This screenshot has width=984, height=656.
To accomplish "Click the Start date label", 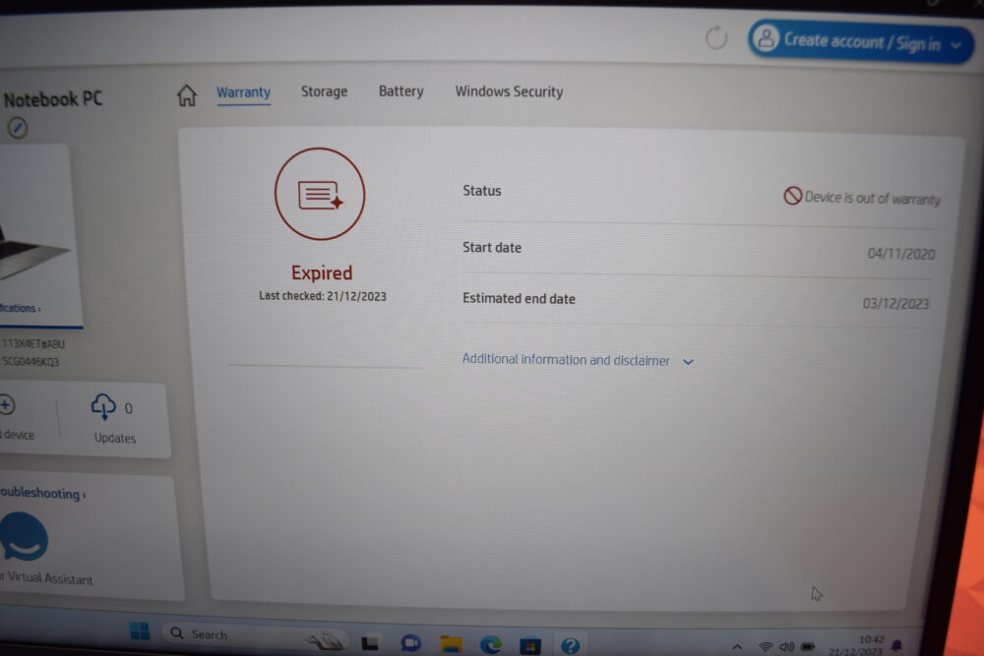I will pos(492,248).
